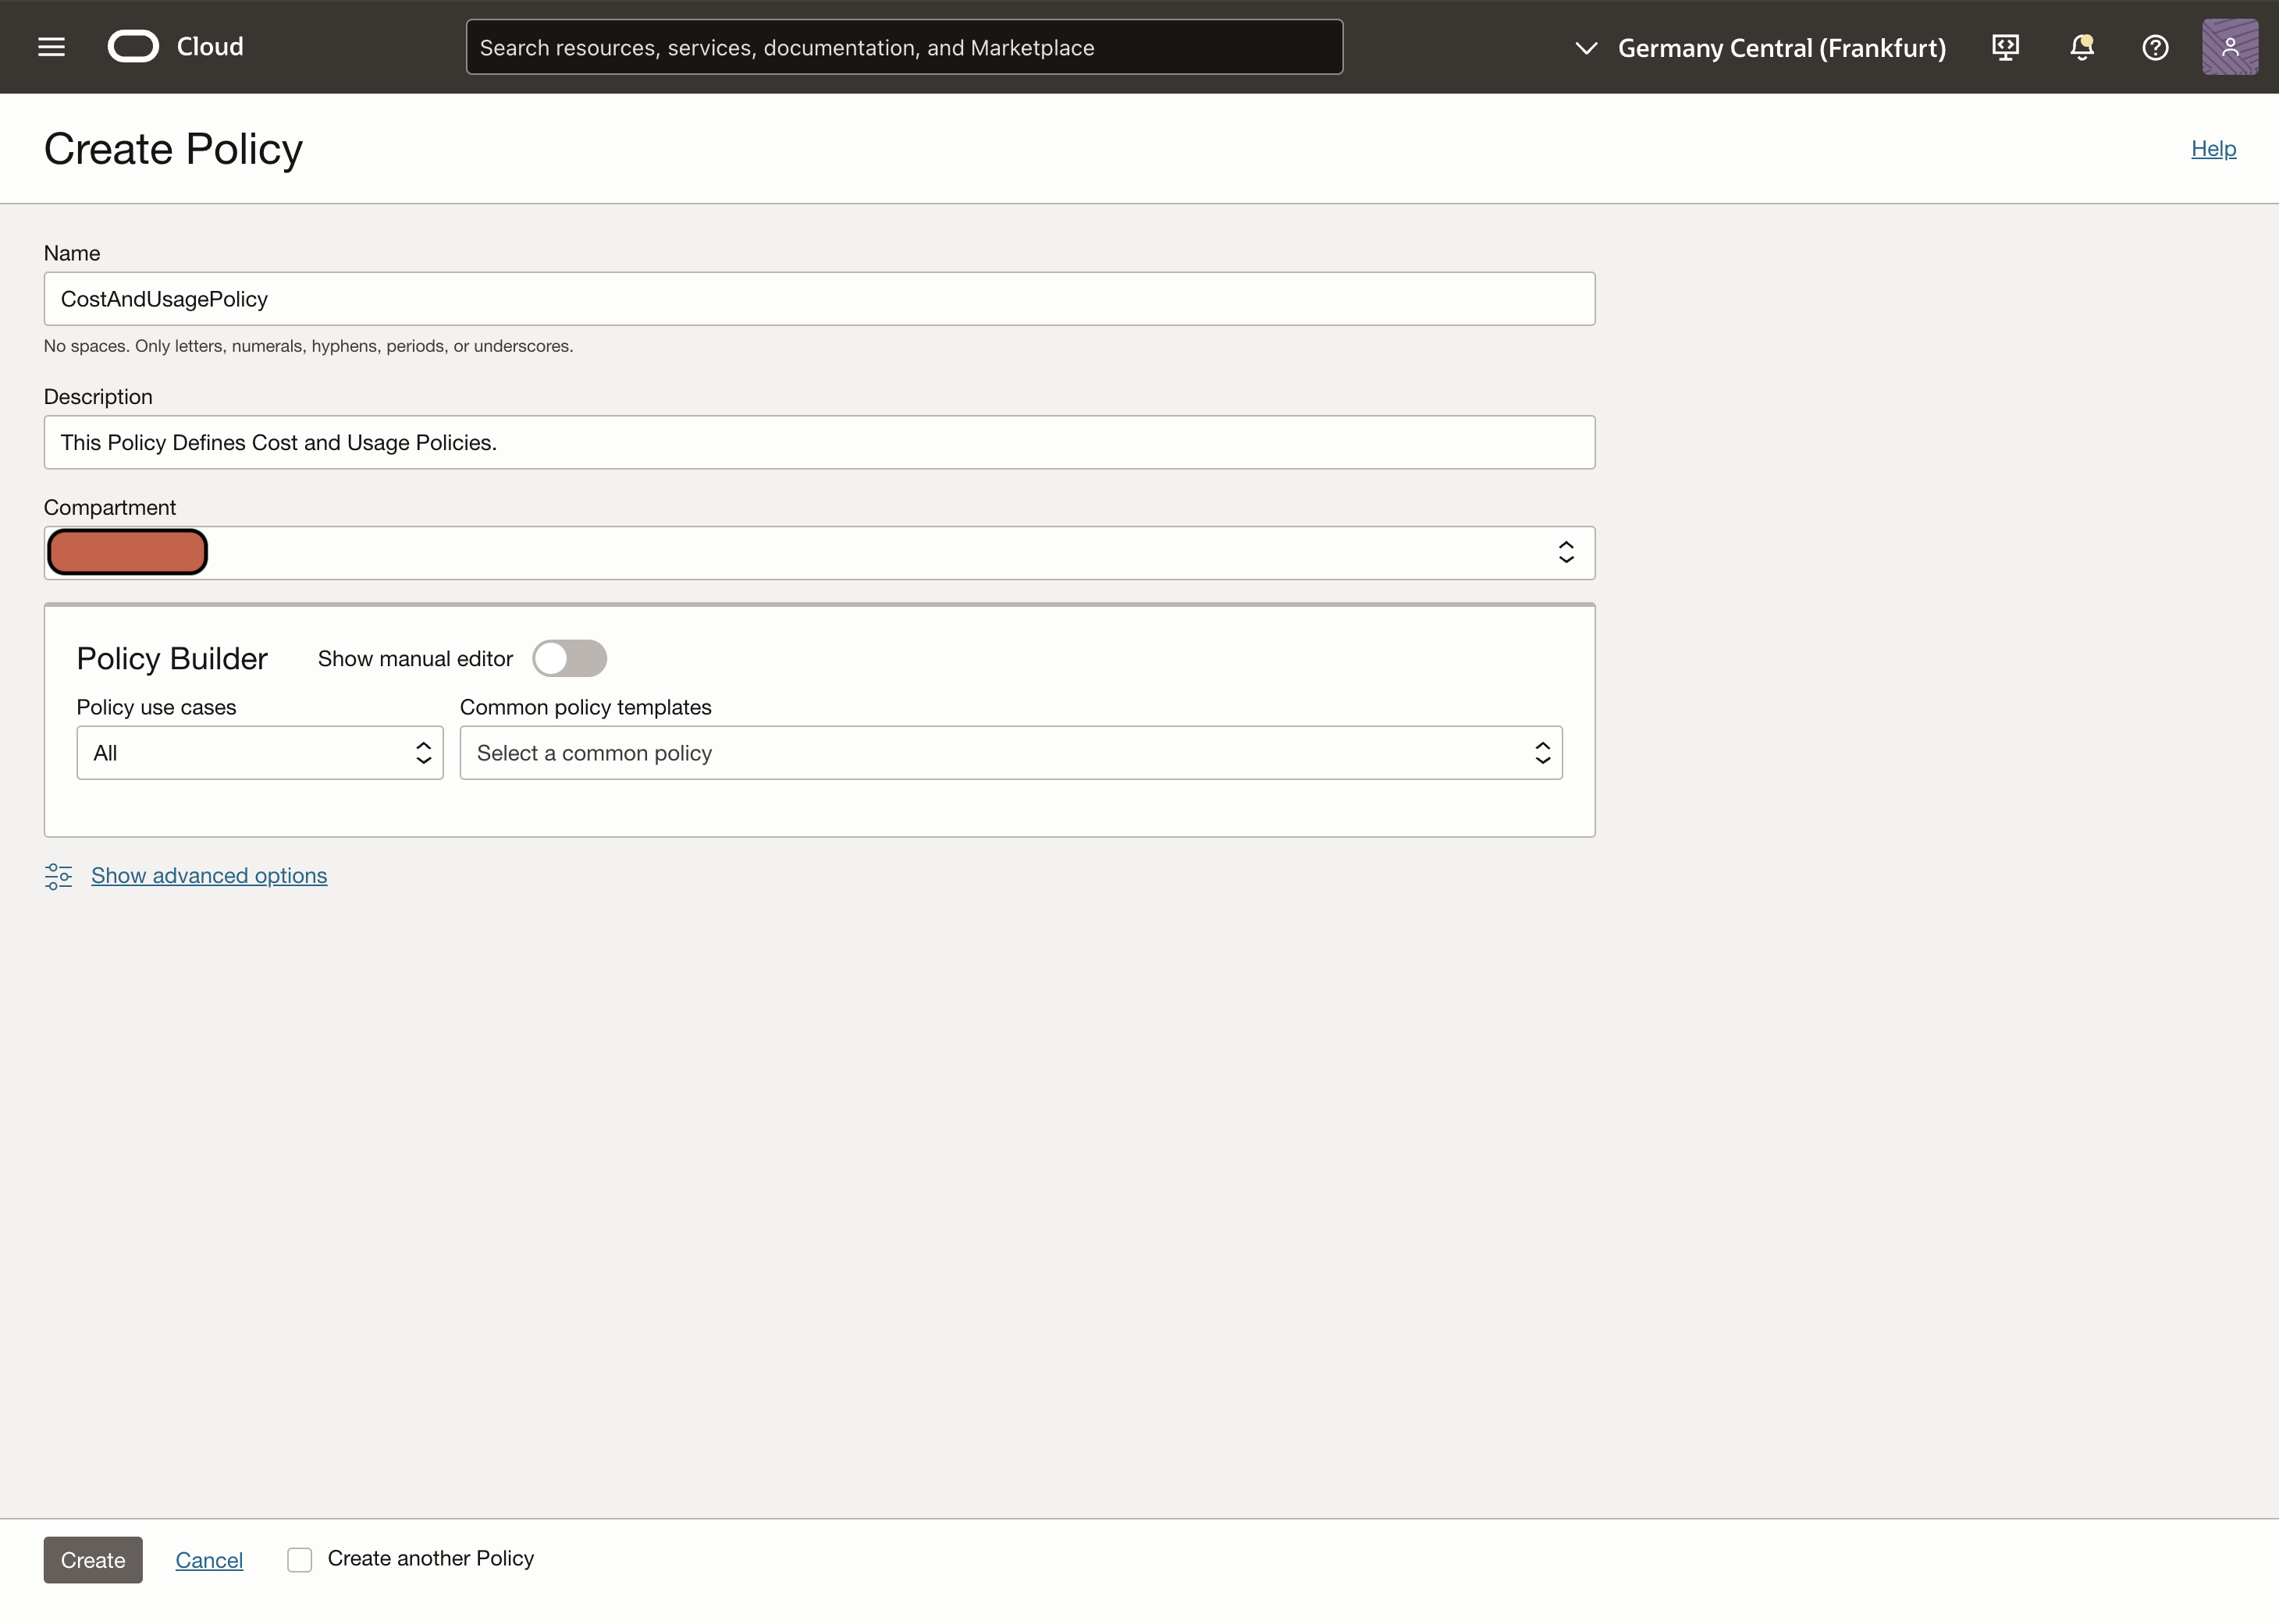
Task: Open the user profile avatar menu
Action: [x=2229, y=47]
